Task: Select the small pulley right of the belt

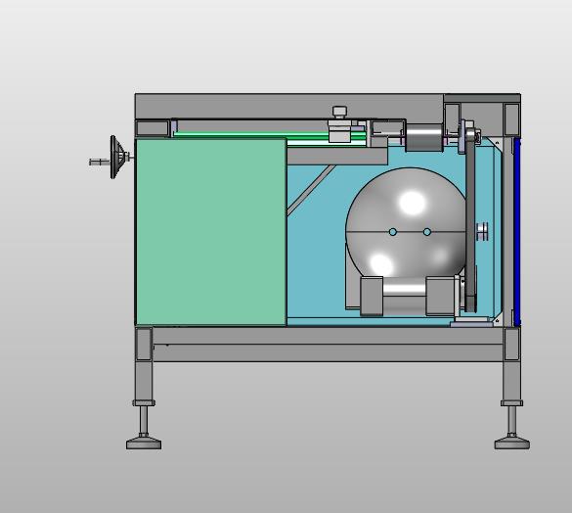Action: (483, 232)
